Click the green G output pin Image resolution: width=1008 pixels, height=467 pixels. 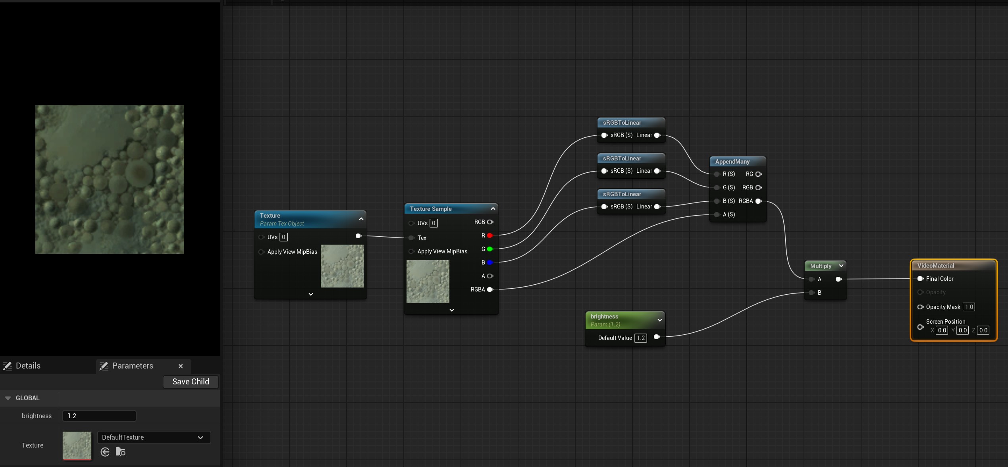click(490, 249)
